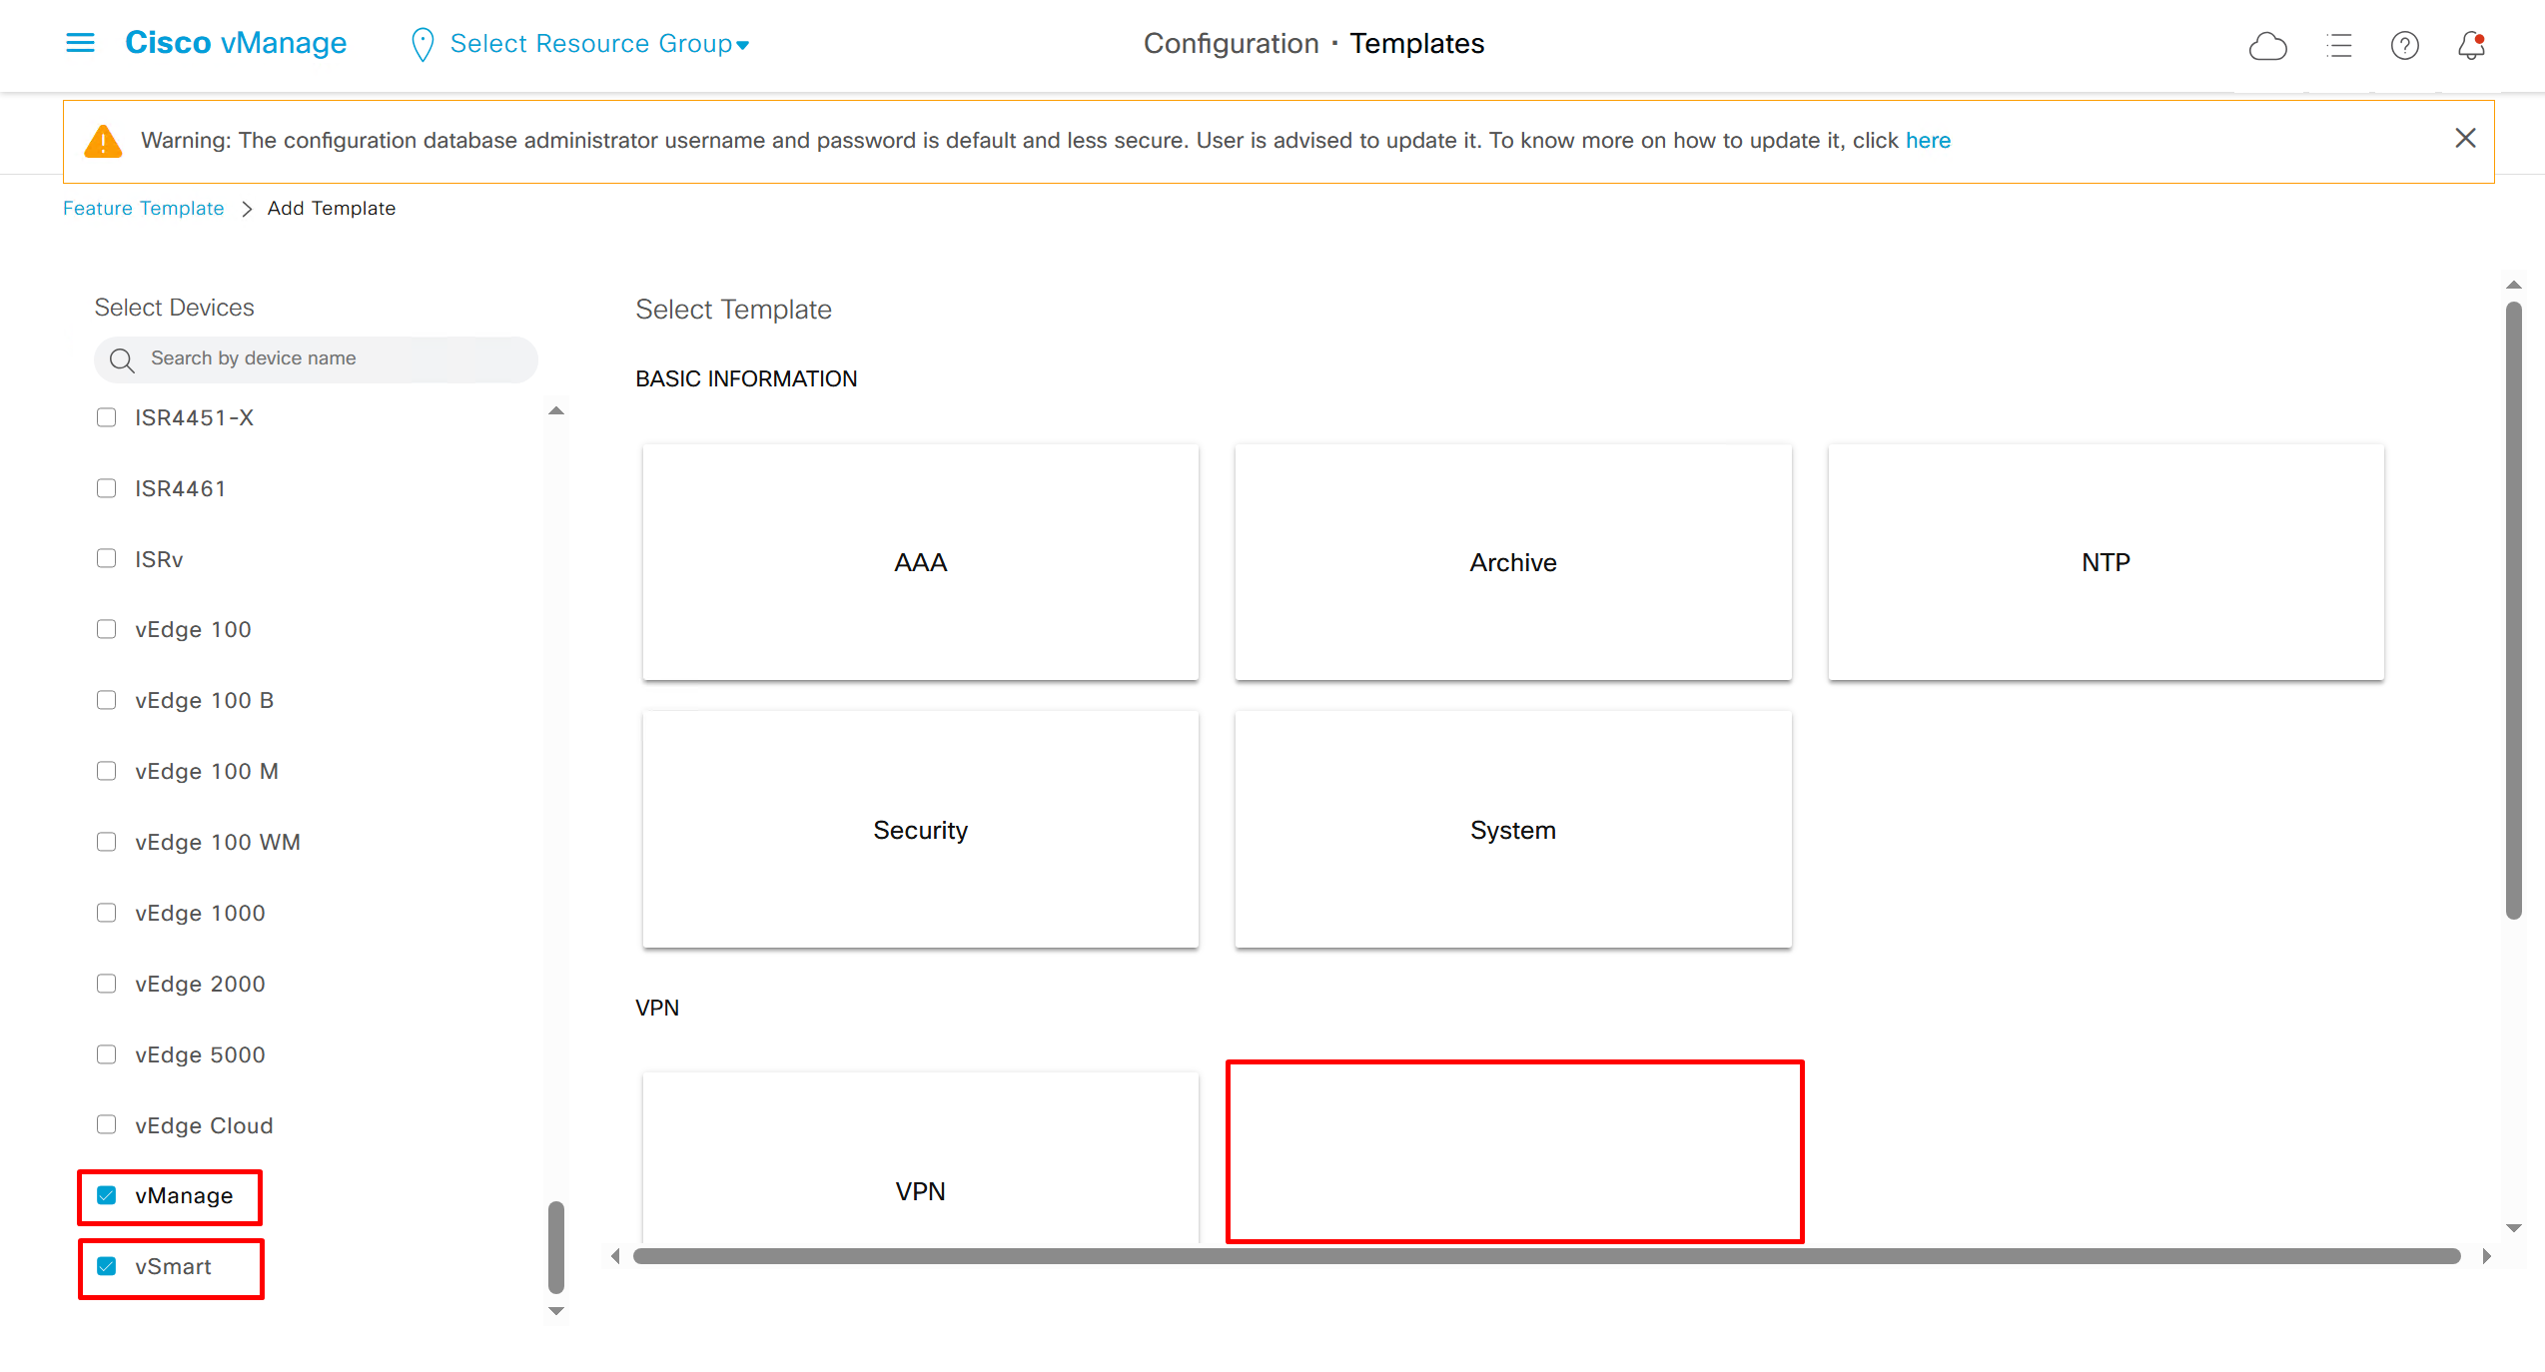
Task: Dismiss the warning banner
Action: click(x=2465, y=139)
